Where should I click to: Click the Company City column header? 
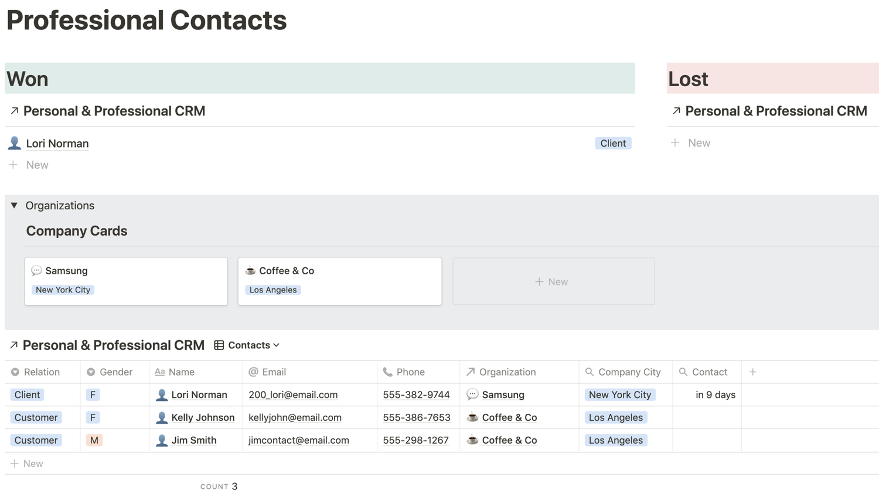pyautogui.click(x=626, y=372)
